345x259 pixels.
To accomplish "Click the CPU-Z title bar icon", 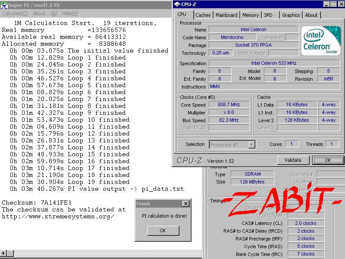I will click(177, 4).
